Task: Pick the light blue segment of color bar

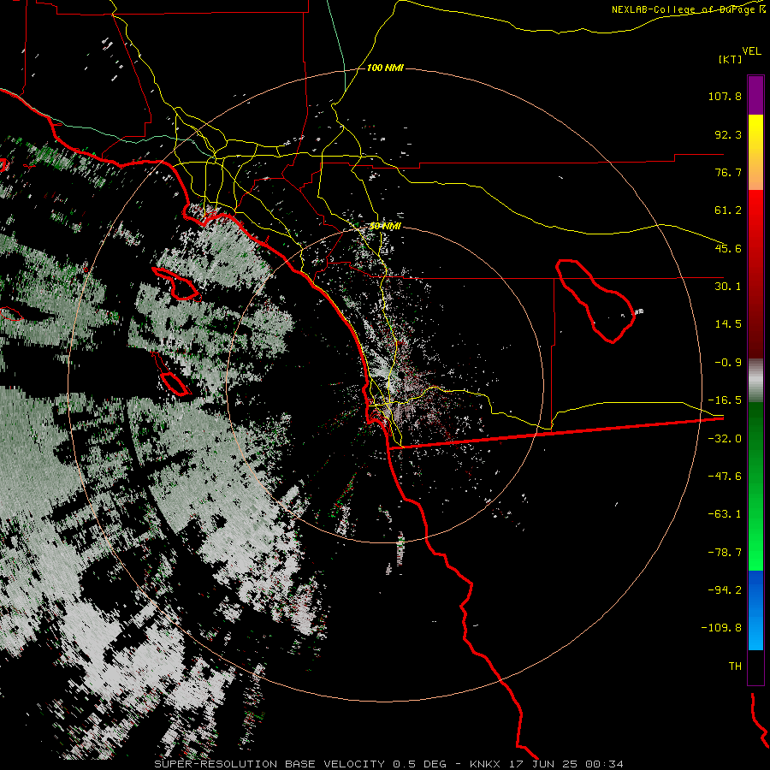Action: pos(755,631)
